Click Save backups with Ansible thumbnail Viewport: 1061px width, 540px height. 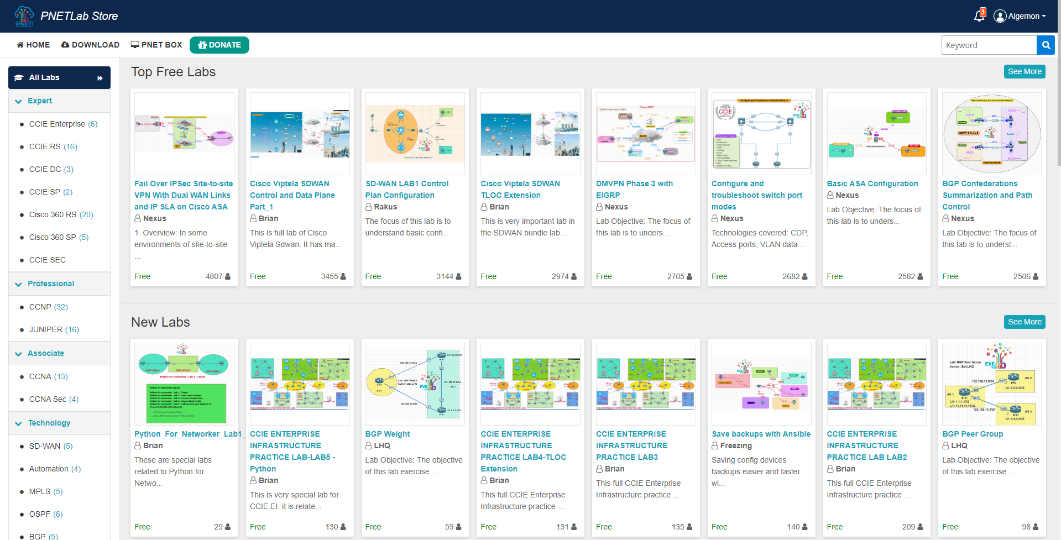[761, 384]
